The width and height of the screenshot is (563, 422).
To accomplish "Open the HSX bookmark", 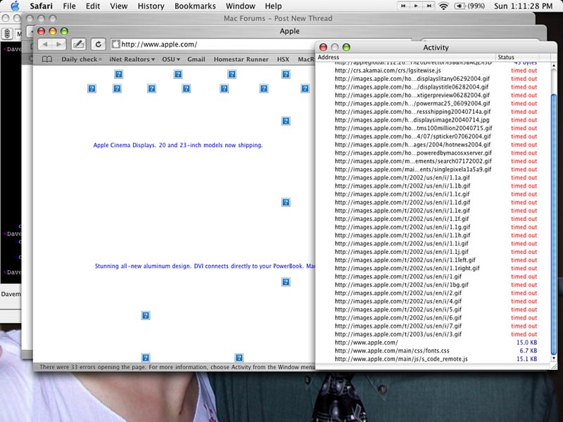I will point(283,59).
